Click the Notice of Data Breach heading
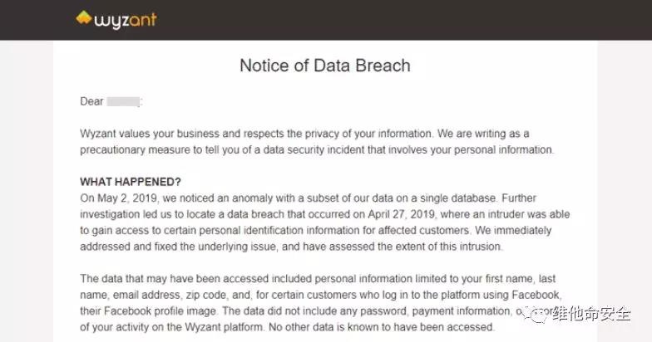The image size is (652, 342). (x=325, y=66)
